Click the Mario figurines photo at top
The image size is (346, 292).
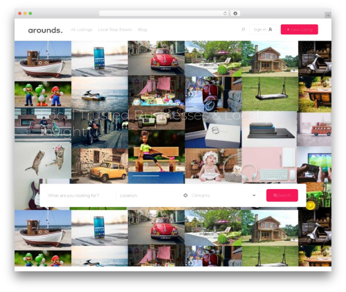pos(43,95)
